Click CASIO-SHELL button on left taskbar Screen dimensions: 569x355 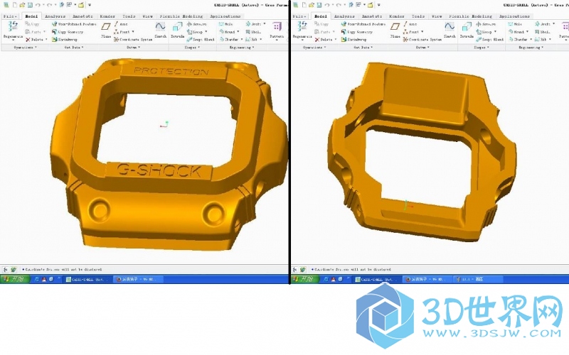click(x=87, y=279)
